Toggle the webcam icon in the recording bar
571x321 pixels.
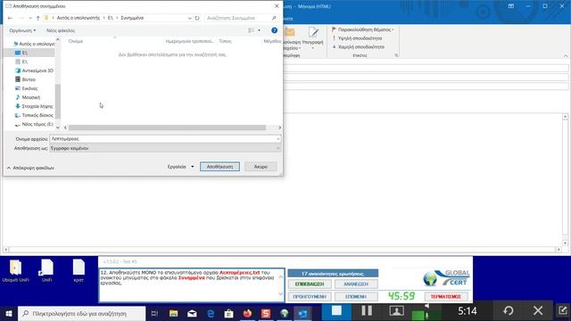[x=396, y=311]
